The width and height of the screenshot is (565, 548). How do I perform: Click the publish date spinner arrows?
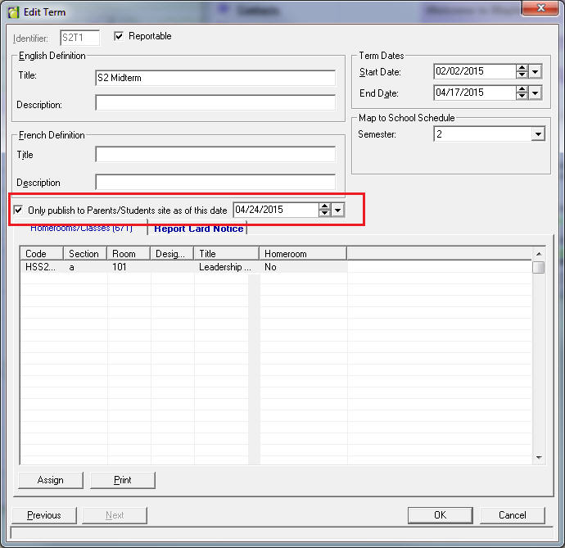pyautogui.click(x=324, y=211)
